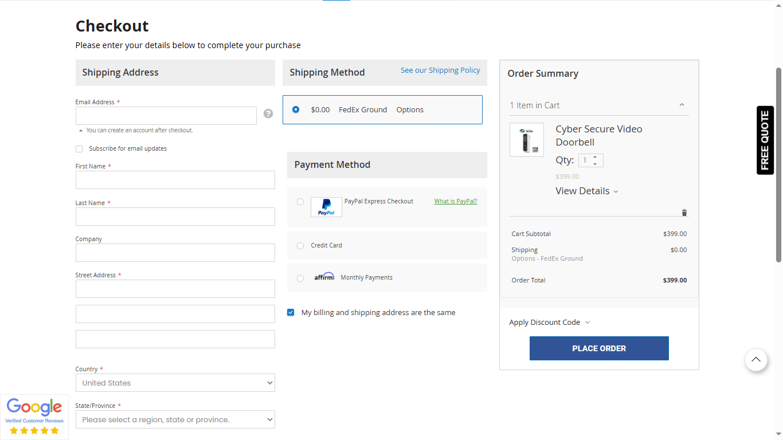Open the Country dropdown
The width and height of the screenshot is (783, 440).
(175, 383)
